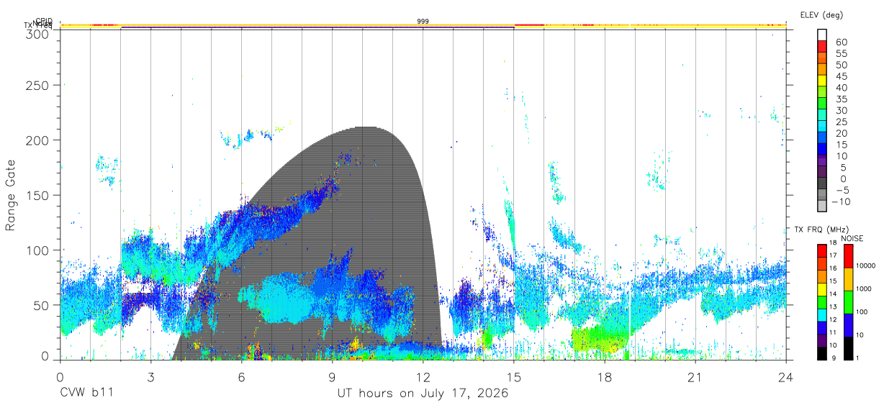Select the black 9–10 MHz TX FRQ swatch

(x=821, y=353)
